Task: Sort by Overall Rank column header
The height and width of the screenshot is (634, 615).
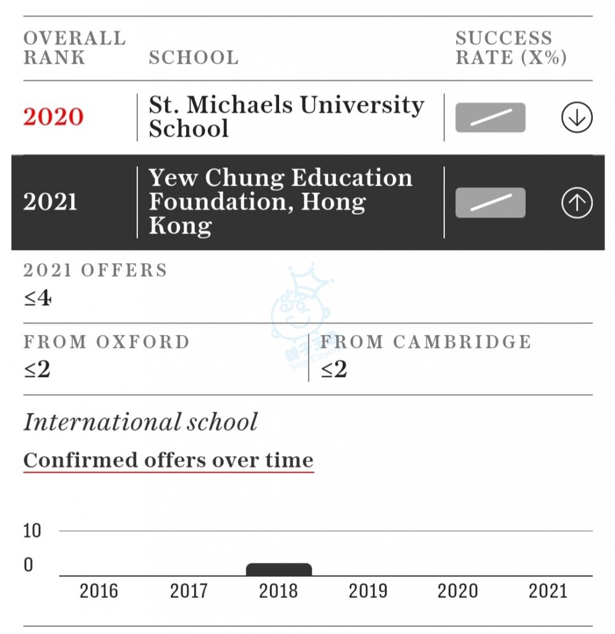Action: tap(74, 48)
